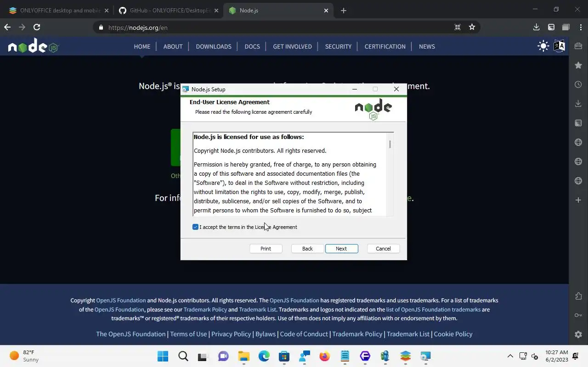This screenshot has width=588, height=367.
Task: Open GET INVOLVED in site navigation
Action: click(x=292, y=46)
